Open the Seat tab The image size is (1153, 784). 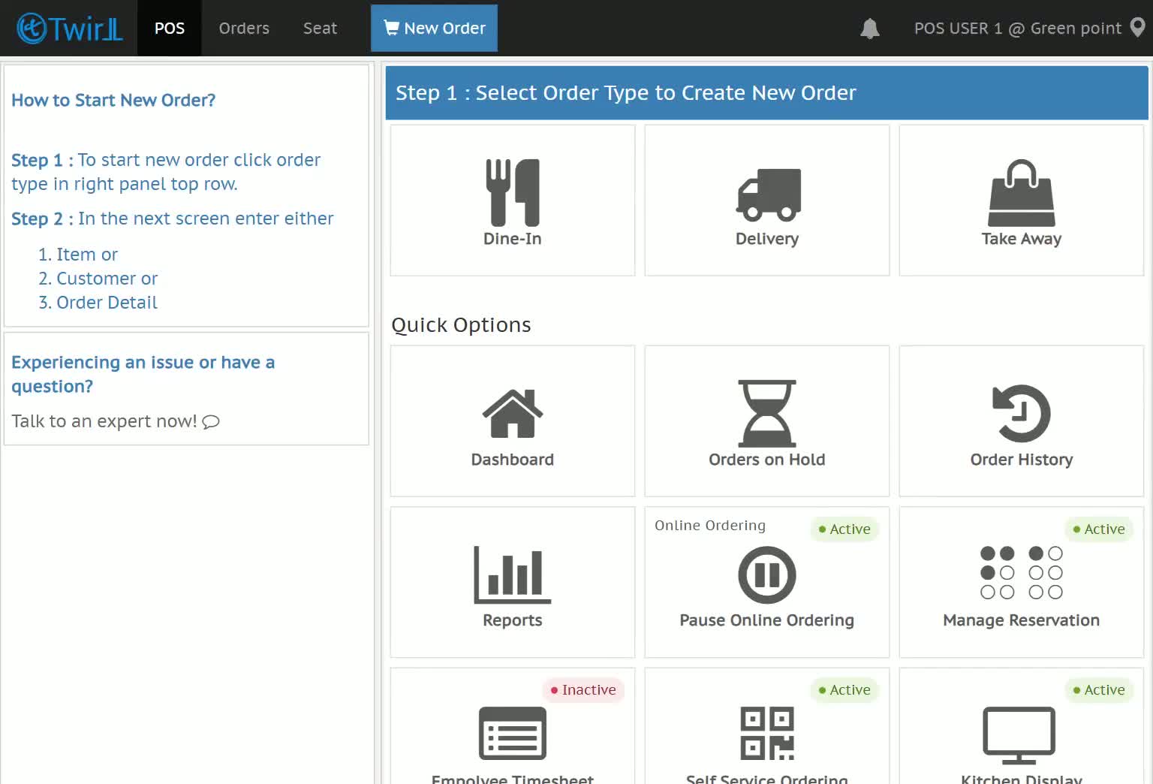[320, 29]
